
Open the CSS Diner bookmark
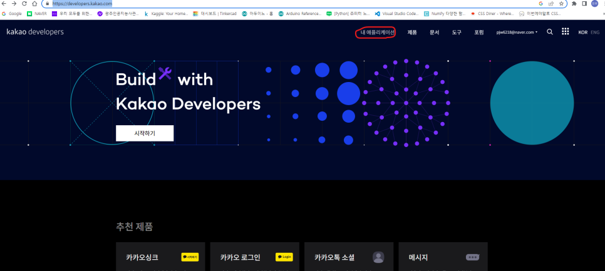(x=492, y=14)
